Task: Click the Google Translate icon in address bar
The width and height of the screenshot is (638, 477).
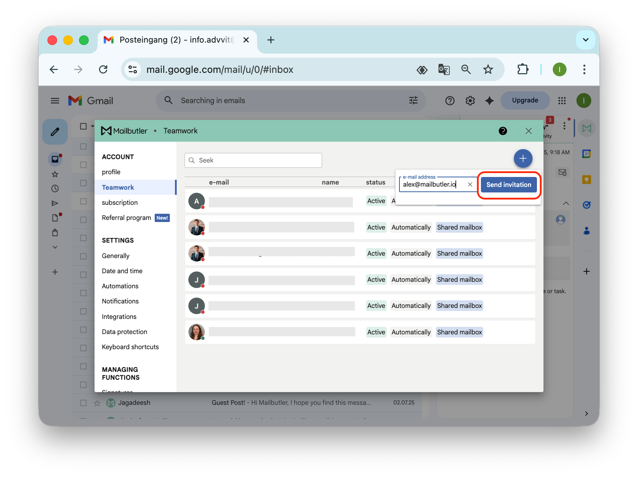Action: pyautogui.click(x=444, y=69)
